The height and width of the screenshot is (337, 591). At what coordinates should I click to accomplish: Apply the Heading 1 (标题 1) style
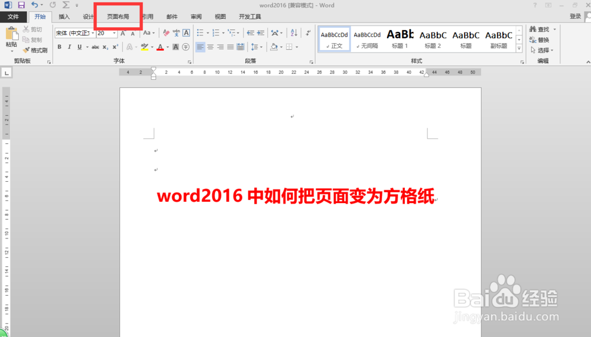coord(400,39)
